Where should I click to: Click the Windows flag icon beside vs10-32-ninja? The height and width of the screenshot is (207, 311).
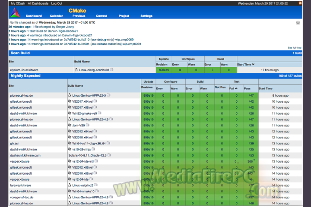click(70, 149)
